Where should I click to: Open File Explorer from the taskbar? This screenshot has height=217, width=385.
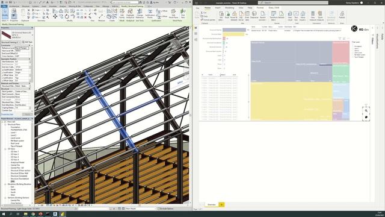click(25, 214)
